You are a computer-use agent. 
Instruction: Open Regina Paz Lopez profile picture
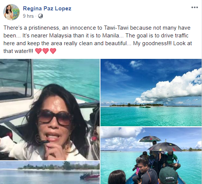click(x=11, y=12)
